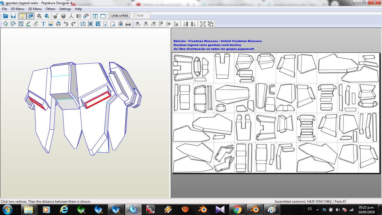The width and height of the screenshot is (382, 215).
Task: Open the Others menu
Action: point(50,9)
